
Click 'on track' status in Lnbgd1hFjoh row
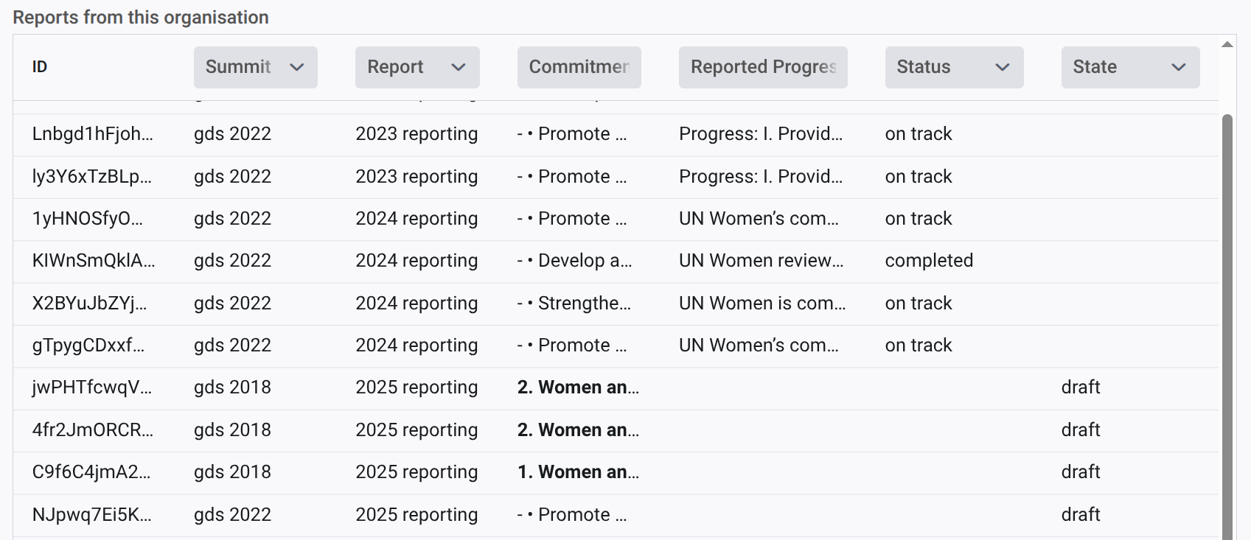(x=919, y=134)
